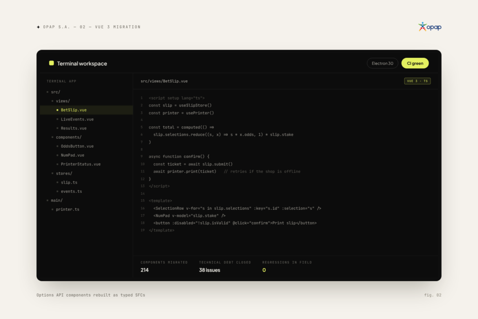
Task: Click the await slip.submit() line
Action: [x=193, y=164]
